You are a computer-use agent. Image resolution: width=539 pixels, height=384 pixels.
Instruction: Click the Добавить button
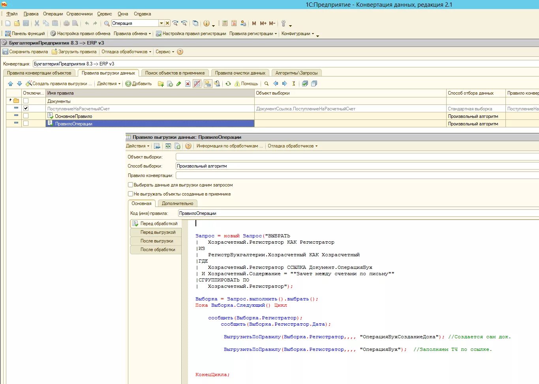click(x=139, y=84)
